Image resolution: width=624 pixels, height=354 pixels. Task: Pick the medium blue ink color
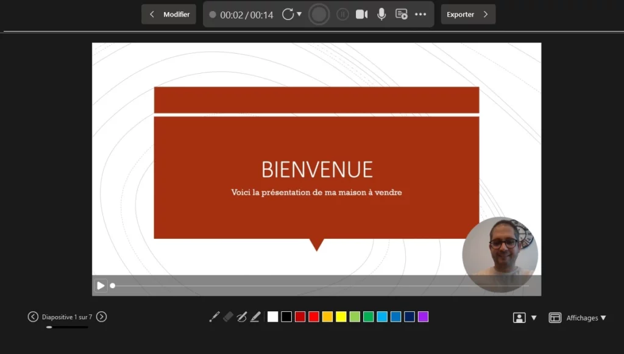pos(396,317)
